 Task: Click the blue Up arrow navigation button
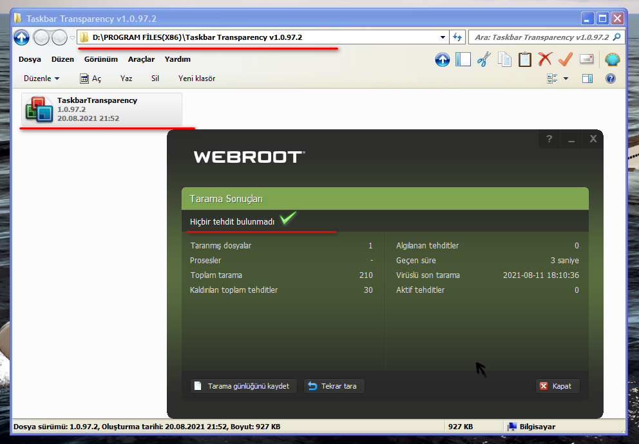click(x=22, y=37)
